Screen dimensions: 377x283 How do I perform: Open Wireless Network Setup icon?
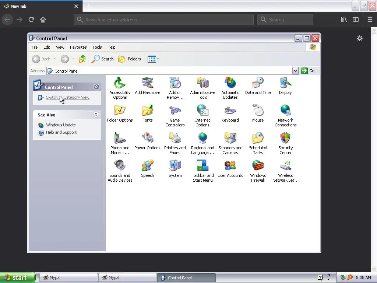tap(285, 171)
